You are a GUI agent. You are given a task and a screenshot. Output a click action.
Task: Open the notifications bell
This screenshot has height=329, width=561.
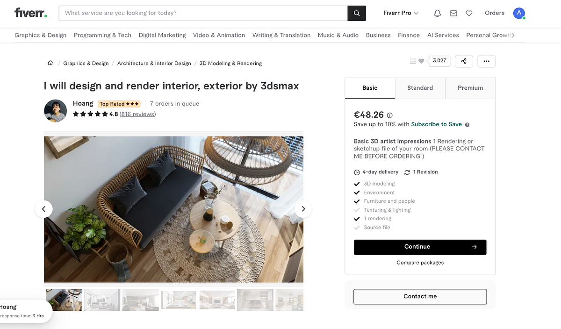[437, 13]
